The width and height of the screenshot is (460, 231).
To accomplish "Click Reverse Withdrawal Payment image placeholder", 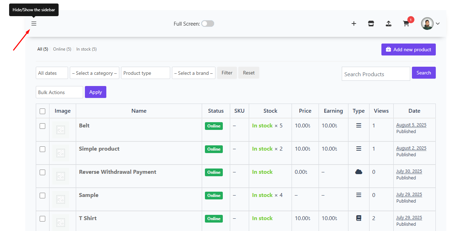I will [61, 176].
